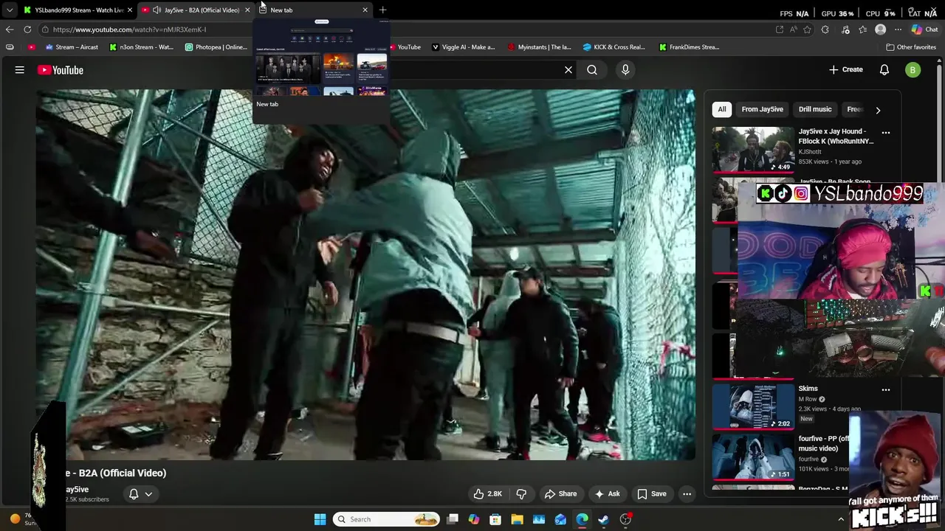Open Ask AI about this video

coord(607,494)
